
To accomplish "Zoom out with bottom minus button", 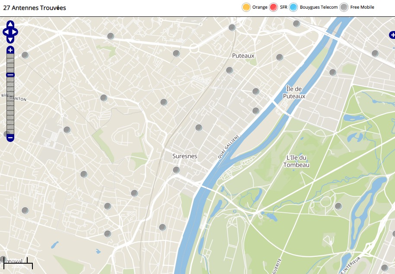I will coord(10,138).
